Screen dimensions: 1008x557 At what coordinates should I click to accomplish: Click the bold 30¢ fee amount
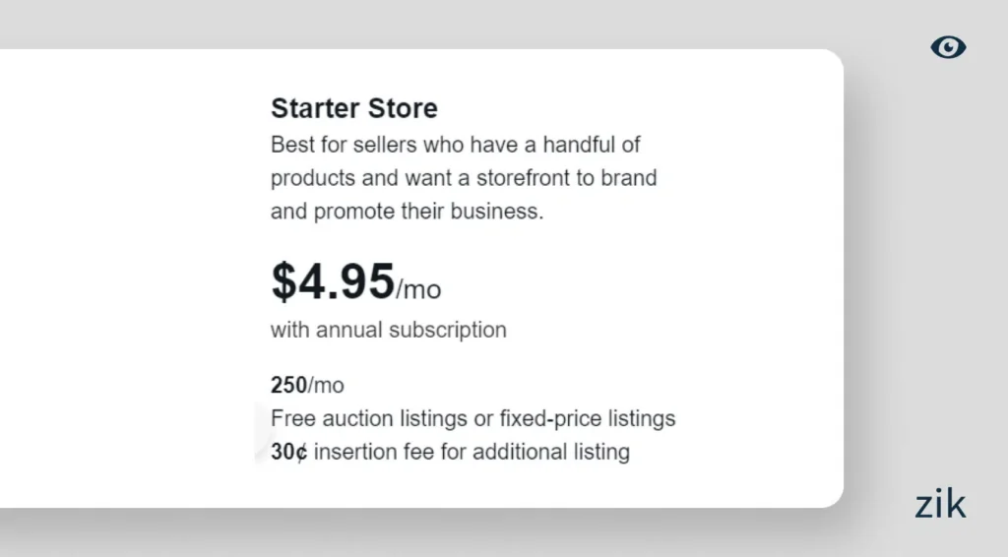(289, 453)
